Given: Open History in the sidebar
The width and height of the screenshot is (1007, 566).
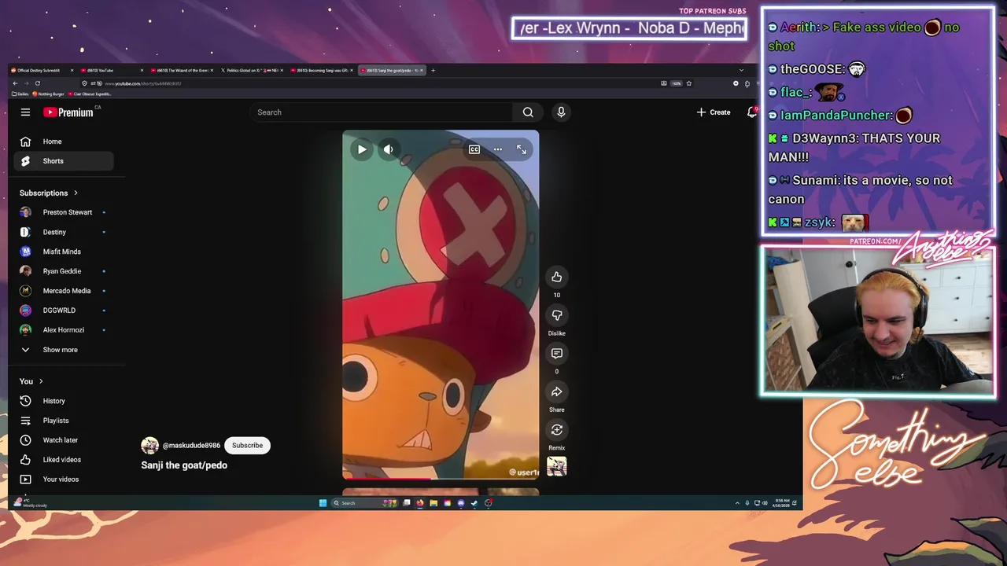Looking at the screenshot, I should [x=64, y=401].
